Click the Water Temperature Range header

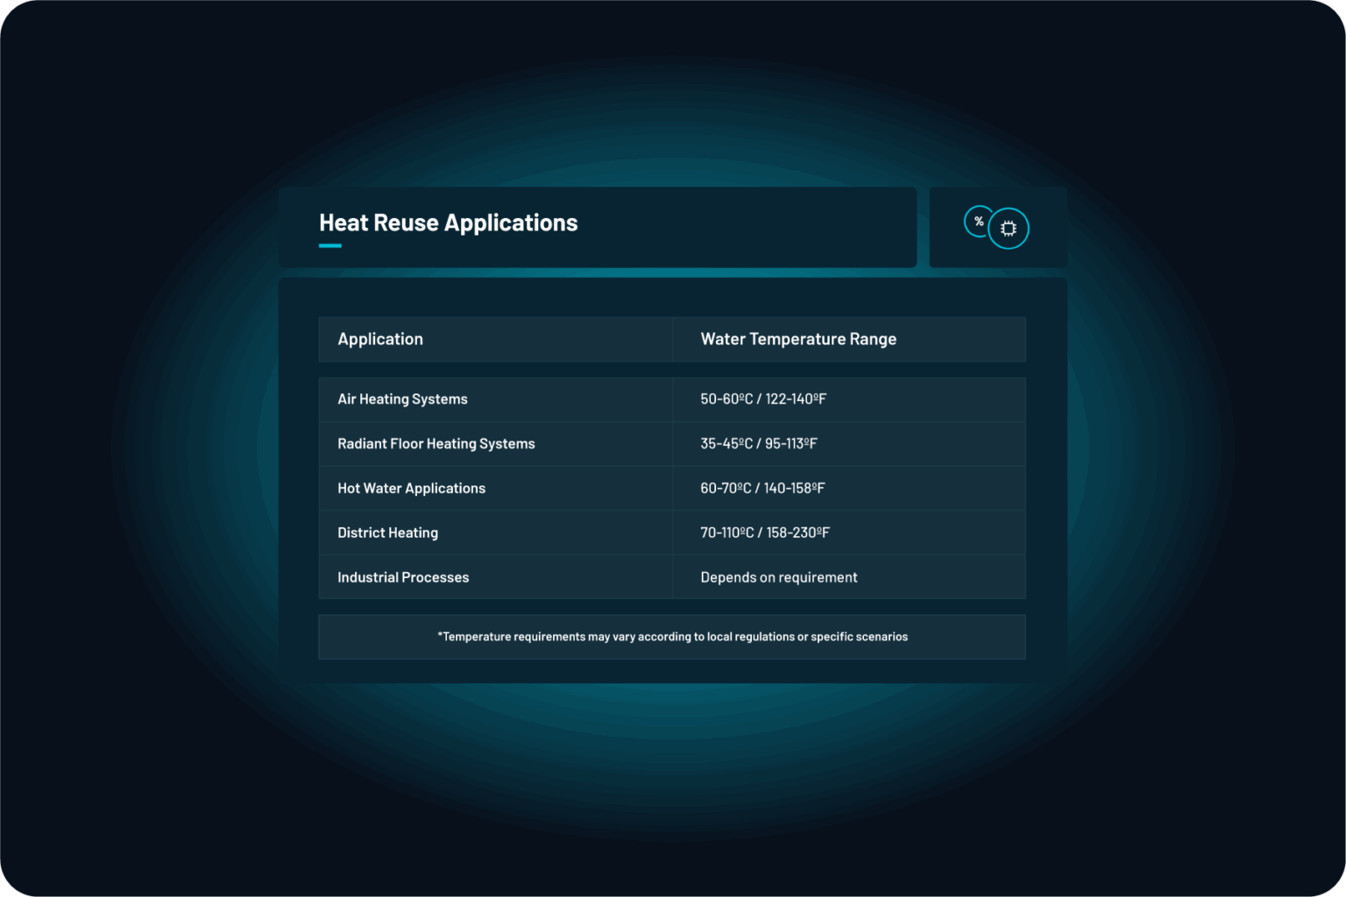[x=798, y=339]
